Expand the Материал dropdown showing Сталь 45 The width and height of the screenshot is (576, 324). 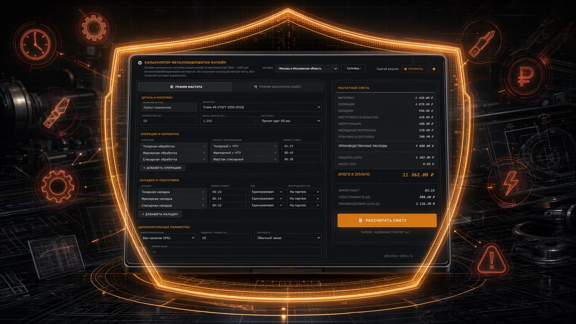tap(261, 107)
